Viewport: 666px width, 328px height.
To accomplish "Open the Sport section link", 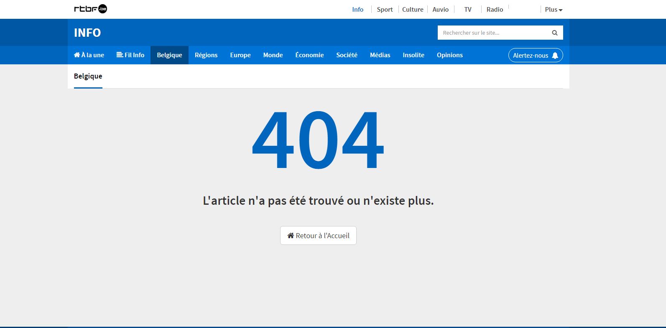I will 385,10.
